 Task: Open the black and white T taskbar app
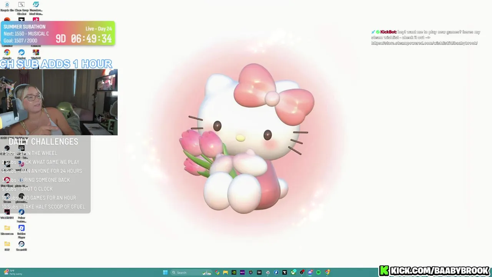tap(284, 272)
